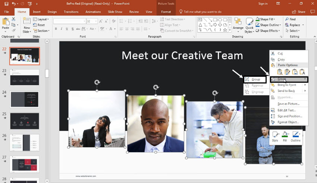
Task: Expand the Layout dropdown
Action: coord(43,19)
